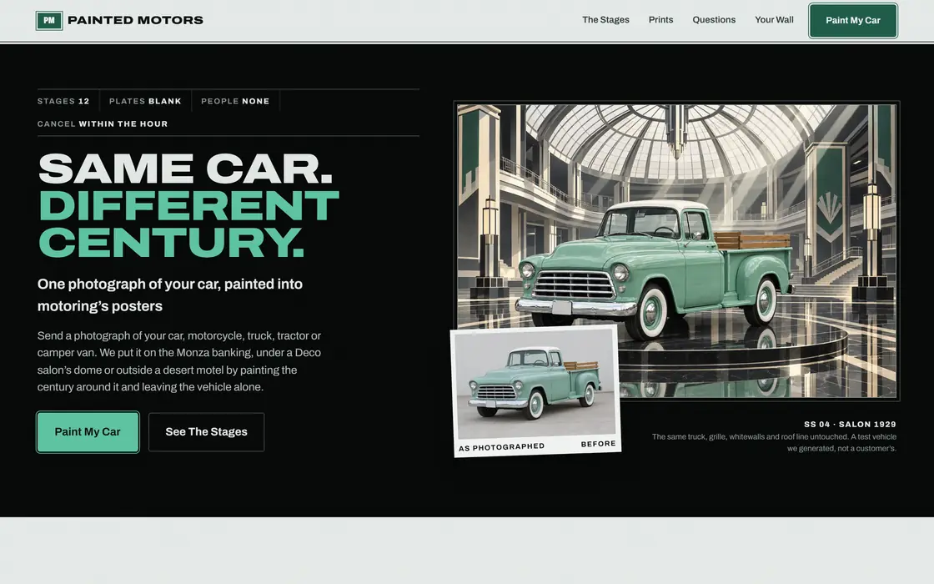Click the hero Paint My Car button
This screenshot has height=584, width=934.
click(x=88, y=431)
